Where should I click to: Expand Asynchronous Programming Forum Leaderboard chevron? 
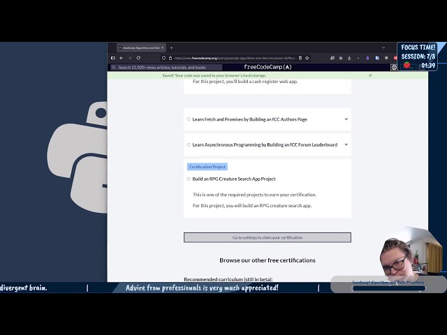coord(346,144)
